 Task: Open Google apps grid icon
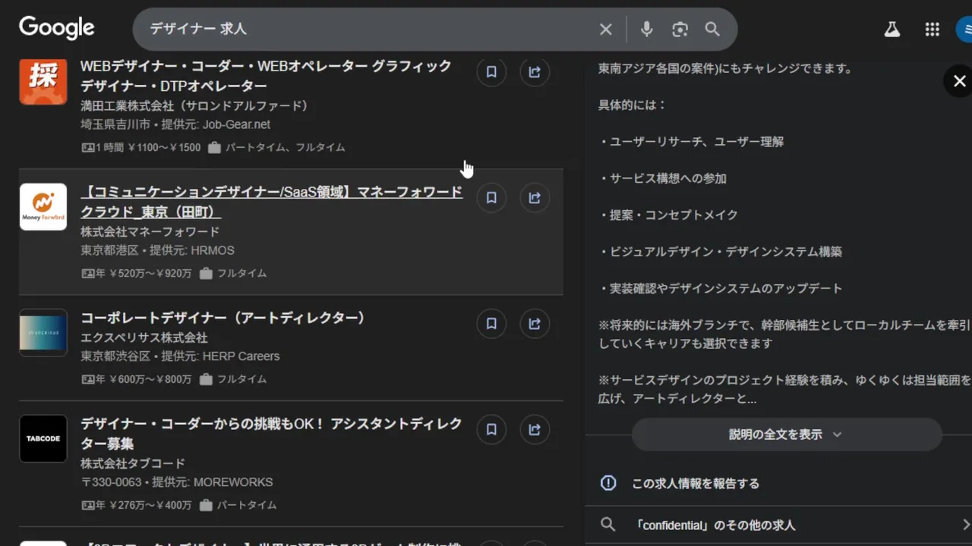pos(933,30)
